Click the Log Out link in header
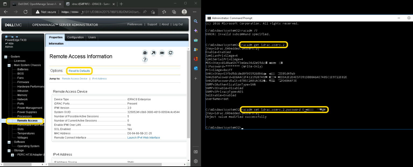This screenshot has width=413, height=167. coord(177,24)
